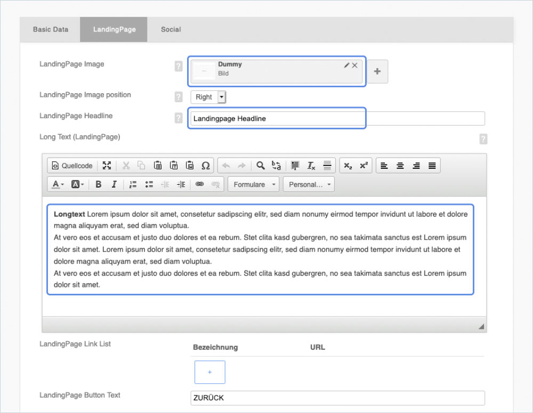This screenshot has width=533, height=413.
Task: Click the Paste clipboard icon
Action: click(x=158, y=166)
